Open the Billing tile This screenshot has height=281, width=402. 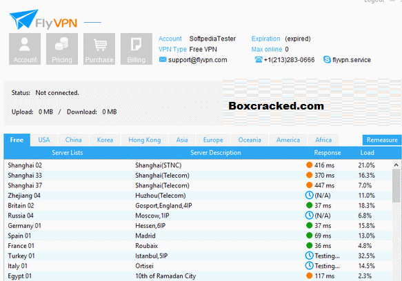coord(137,49)
